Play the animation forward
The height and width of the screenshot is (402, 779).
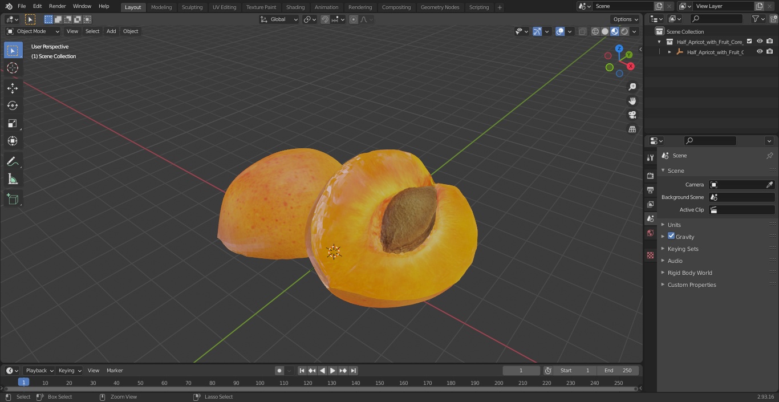point(332,371)
